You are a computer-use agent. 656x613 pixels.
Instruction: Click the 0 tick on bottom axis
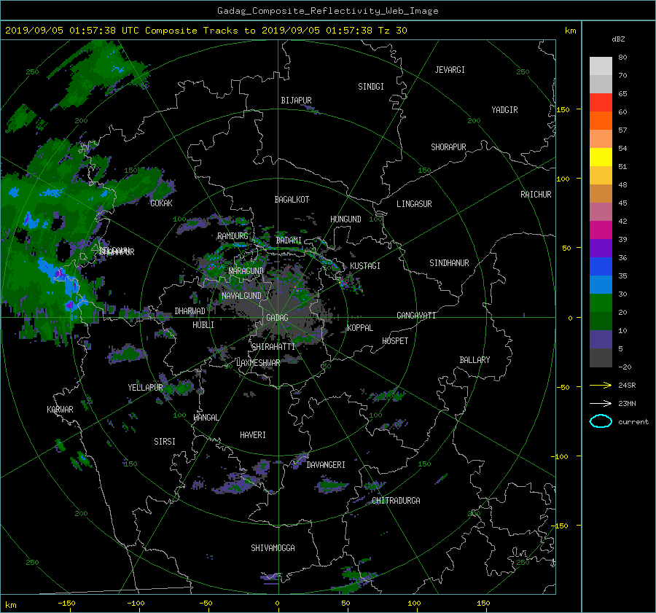tap(277, 604)
